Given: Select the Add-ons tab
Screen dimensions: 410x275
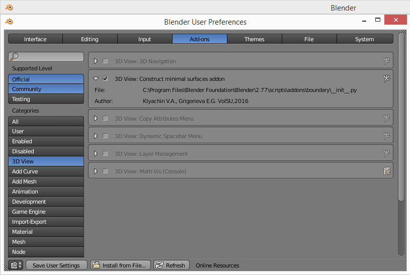Looking at the screenshot, I should click(200, 39).
